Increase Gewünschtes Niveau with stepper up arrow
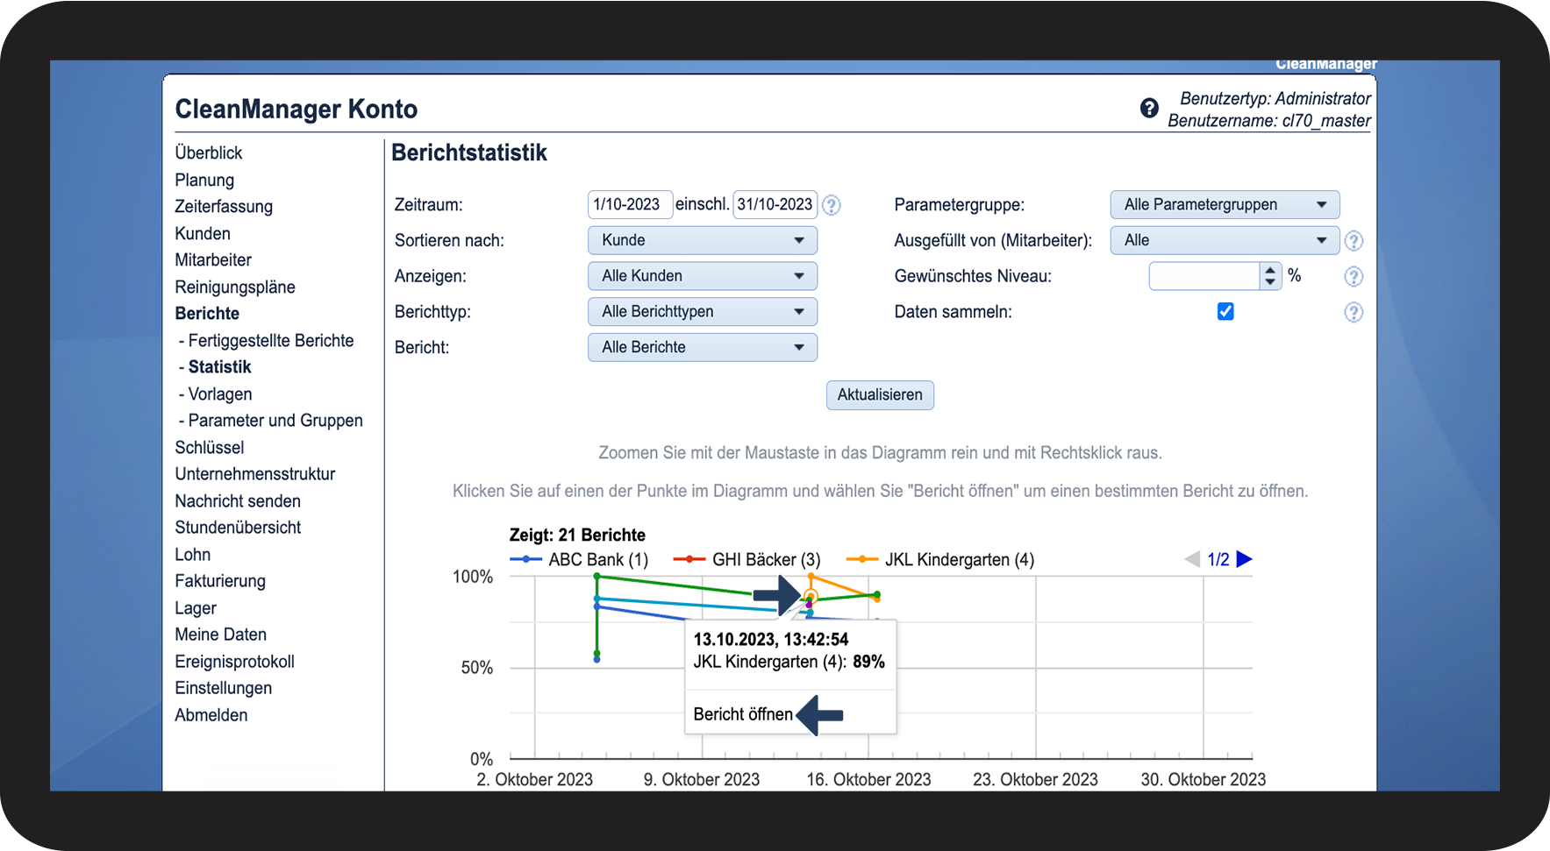 1270,271
